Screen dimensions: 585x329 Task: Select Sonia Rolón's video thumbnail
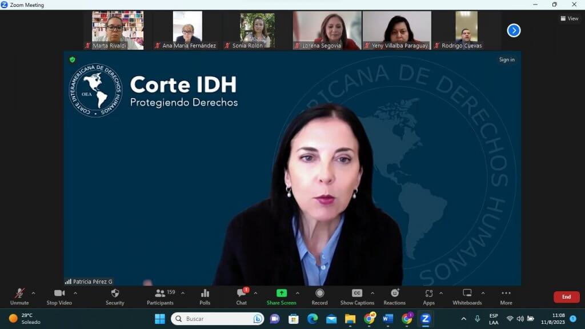pos(257,30)
